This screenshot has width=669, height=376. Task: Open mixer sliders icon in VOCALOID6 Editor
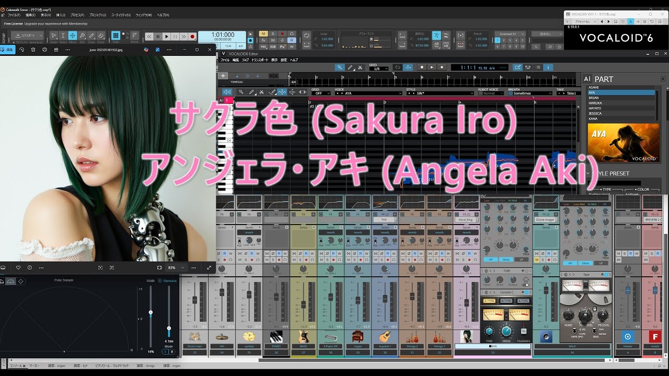[528, 67]
